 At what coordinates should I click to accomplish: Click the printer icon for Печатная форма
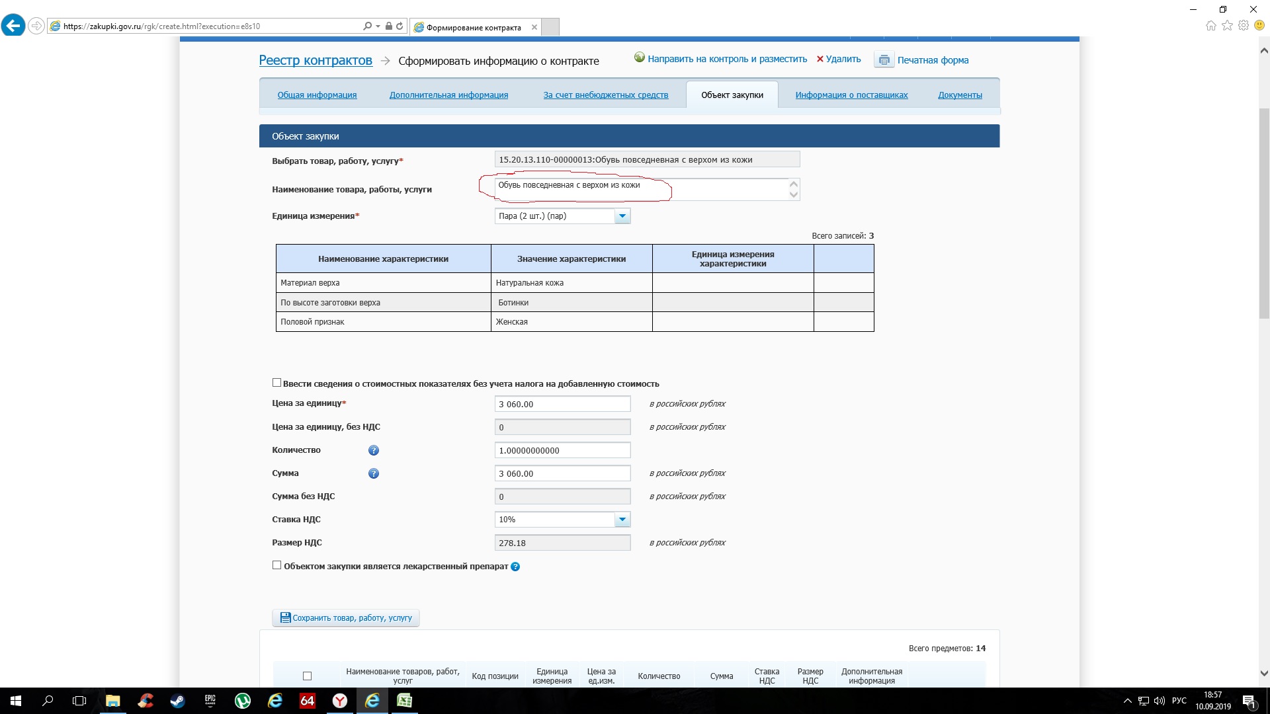pos(884,60)
